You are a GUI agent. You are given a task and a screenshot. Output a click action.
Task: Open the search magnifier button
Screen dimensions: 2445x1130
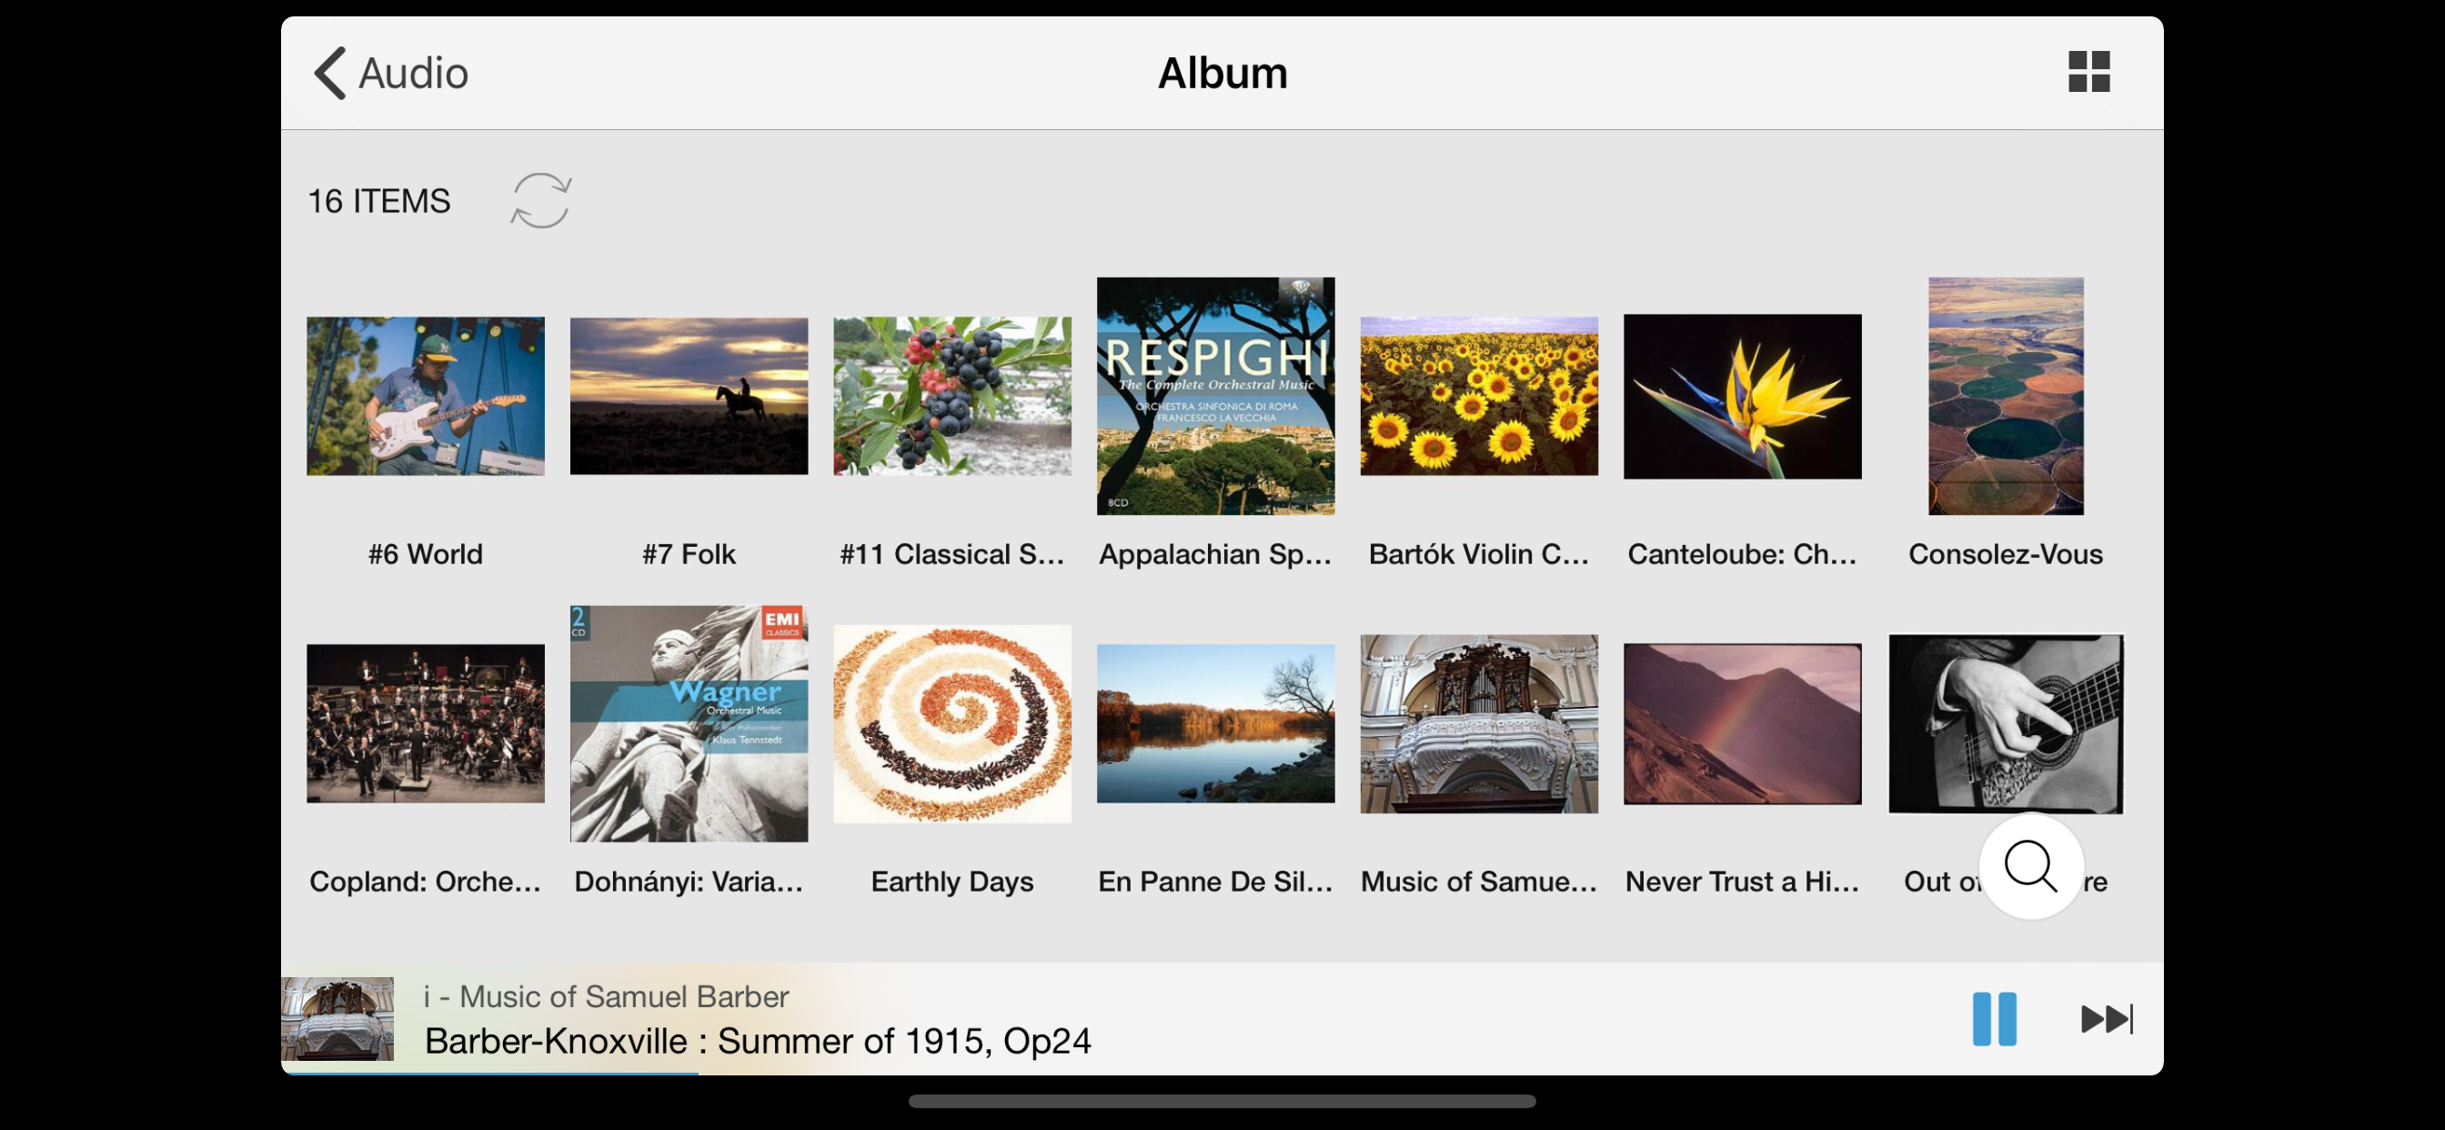tap(2030, 866)
